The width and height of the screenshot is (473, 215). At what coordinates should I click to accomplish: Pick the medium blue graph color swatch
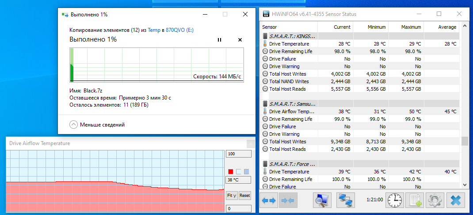click(x=247, y=172)
